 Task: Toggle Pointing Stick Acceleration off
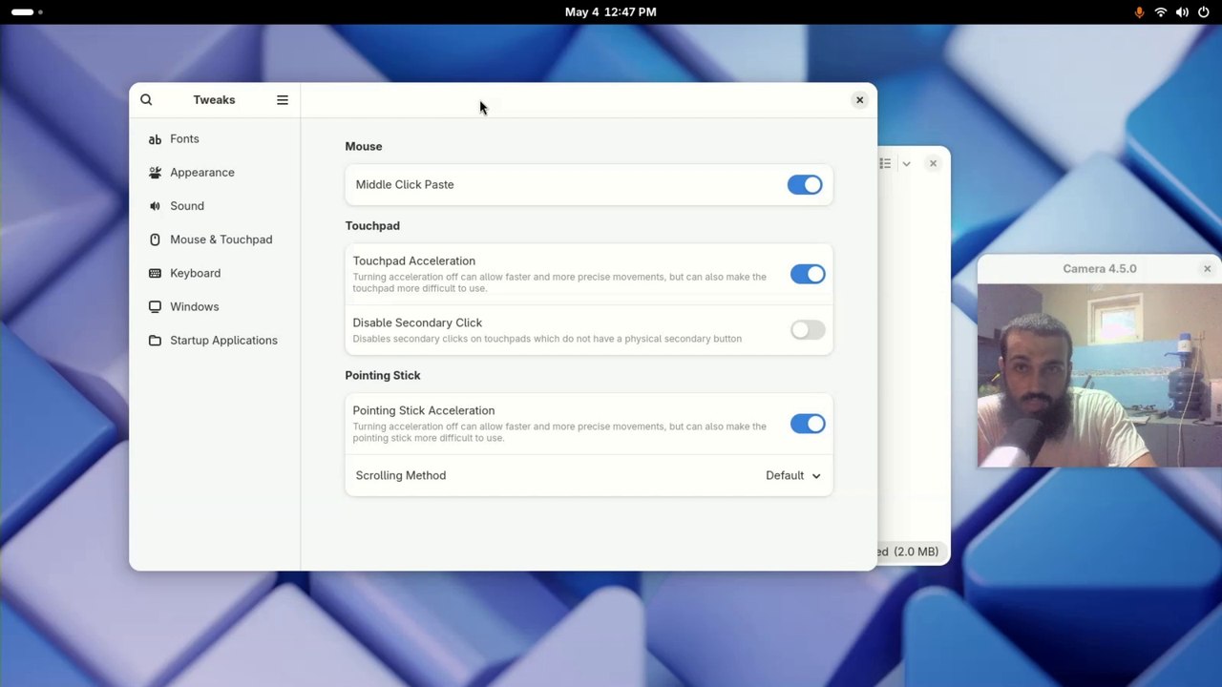(808, 425)
